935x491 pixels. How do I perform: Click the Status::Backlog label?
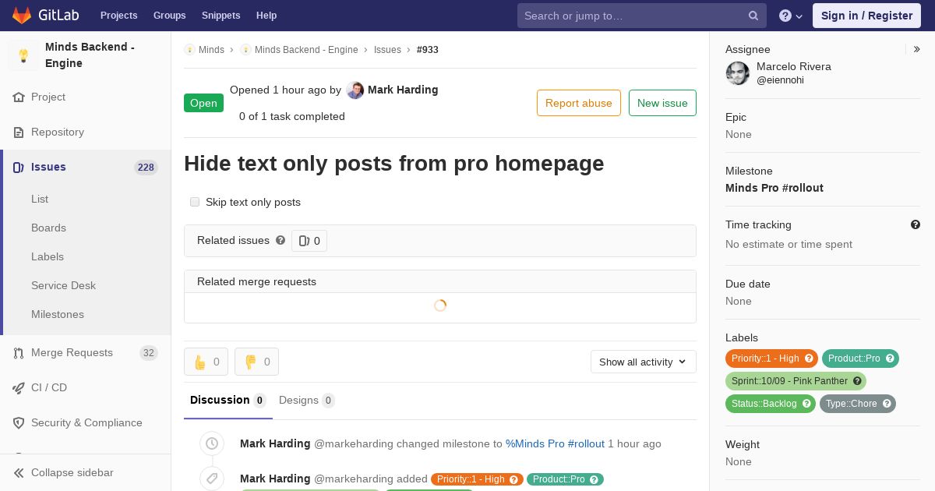(764, 404)
